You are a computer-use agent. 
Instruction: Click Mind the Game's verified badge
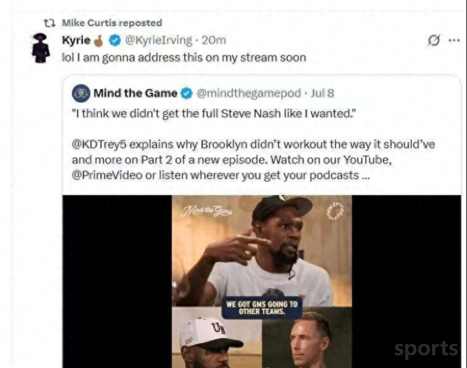[x=187, y=94]
